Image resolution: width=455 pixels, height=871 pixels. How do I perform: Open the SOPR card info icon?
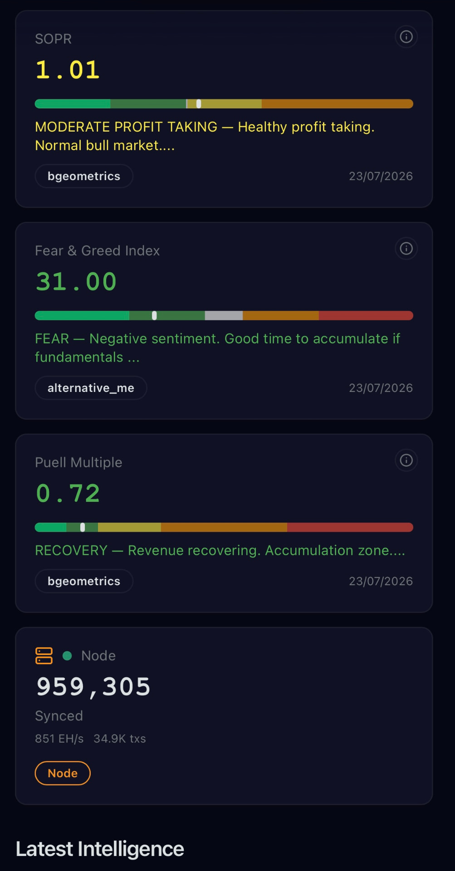coord(406,37)
